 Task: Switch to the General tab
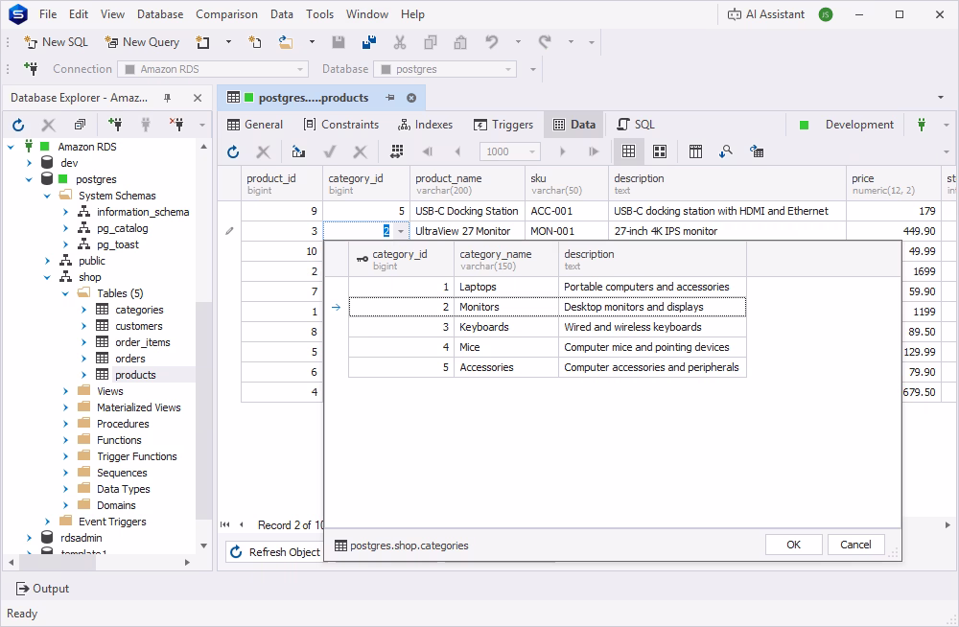254,125
